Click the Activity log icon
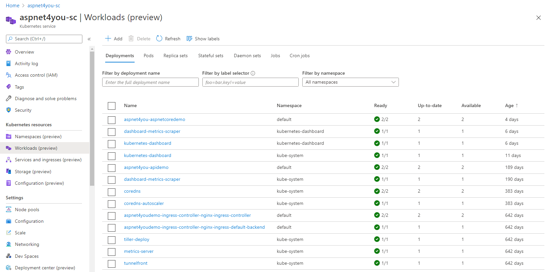 [9, 63]
